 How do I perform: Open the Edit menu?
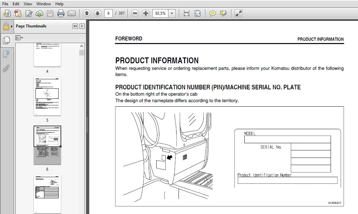[x=16, y=4]
